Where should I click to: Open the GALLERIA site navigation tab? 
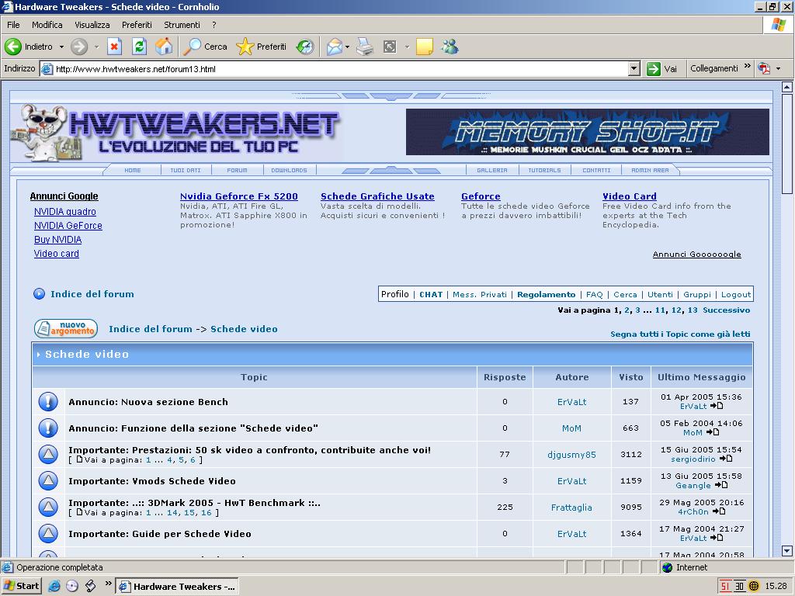pos(491,170)
